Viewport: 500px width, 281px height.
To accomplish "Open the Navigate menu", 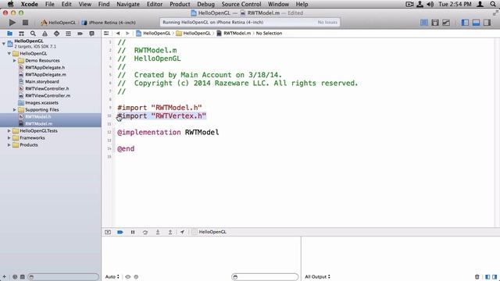I will click(128, 4).
